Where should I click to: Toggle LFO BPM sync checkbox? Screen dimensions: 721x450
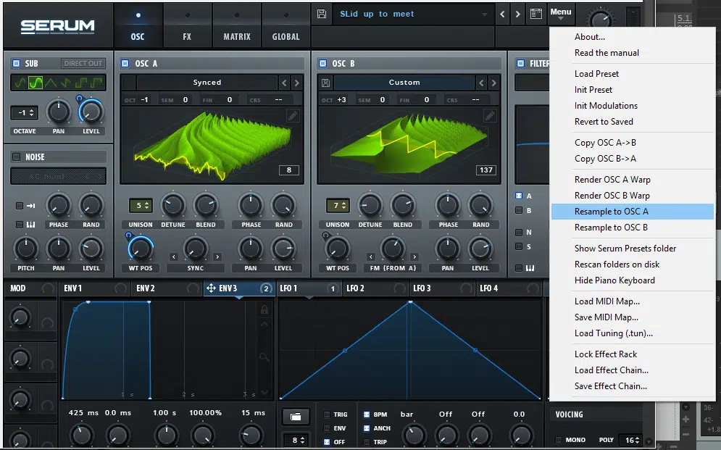click(367, 414)
